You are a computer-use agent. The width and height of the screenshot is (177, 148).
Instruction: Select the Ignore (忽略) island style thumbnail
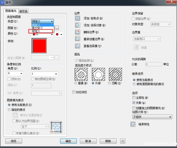115,74
